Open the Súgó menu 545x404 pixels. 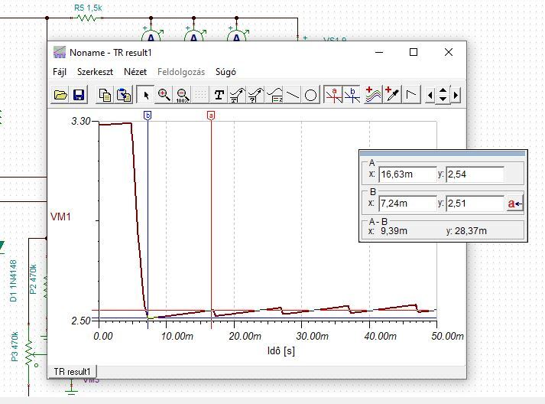coord(225,72)
